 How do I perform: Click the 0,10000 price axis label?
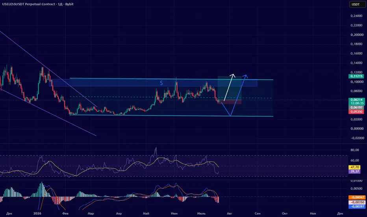[357, 82]
